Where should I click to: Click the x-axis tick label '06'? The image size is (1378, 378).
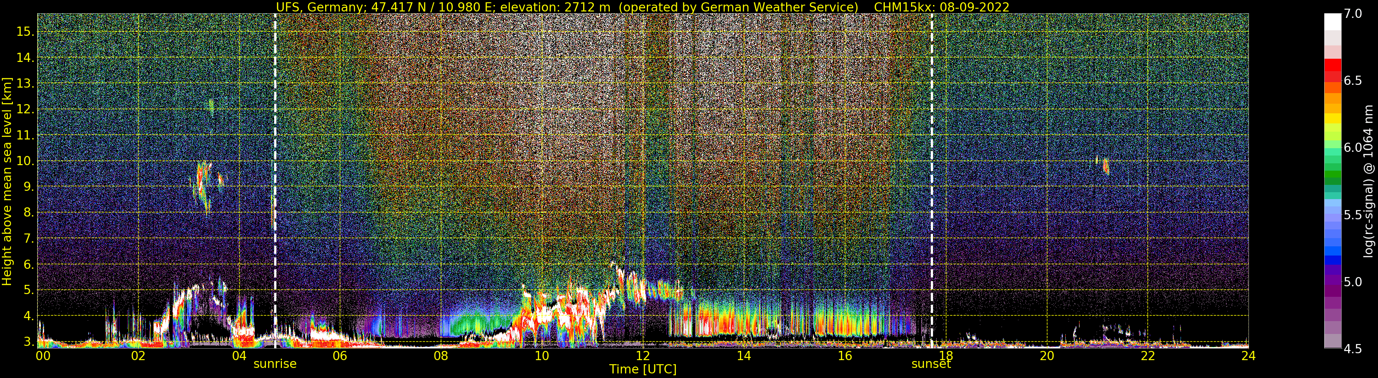[340, 356]
